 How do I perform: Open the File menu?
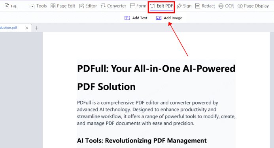pos(11,6)
